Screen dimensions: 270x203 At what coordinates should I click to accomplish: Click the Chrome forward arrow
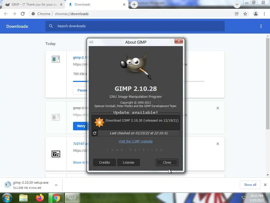14,14
